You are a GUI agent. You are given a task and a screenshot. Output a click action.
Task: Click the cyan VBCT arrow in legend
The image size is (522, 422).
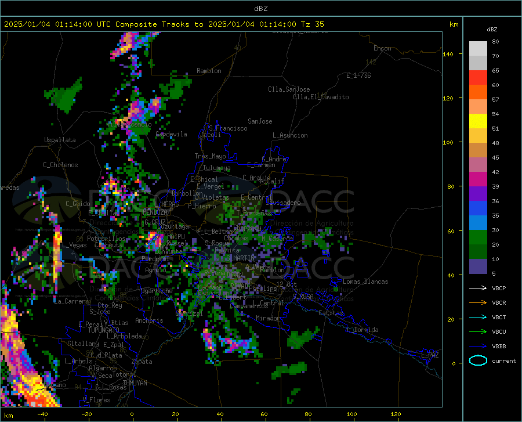[478, 317]
